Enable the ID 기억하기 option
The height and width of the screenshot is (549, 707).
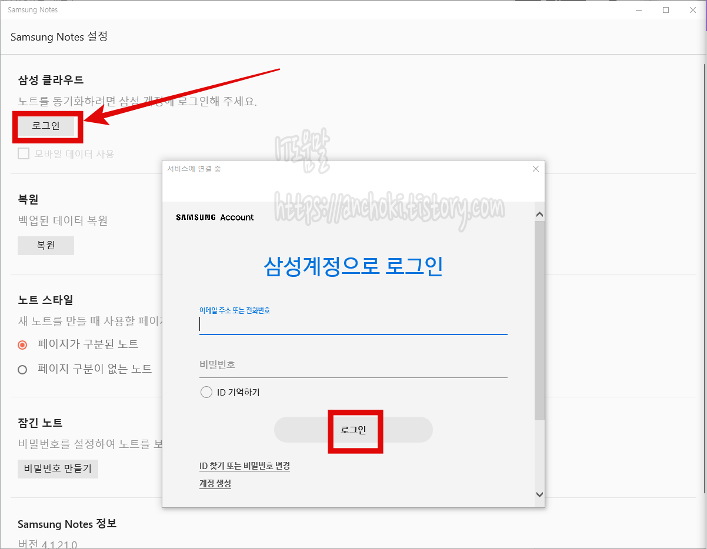point(206,392)
